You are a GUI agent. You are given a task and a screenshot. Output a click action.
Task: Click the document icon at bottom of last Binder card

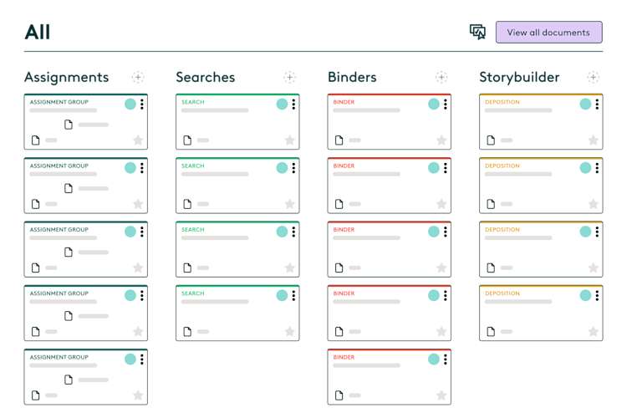click(339, 395)
